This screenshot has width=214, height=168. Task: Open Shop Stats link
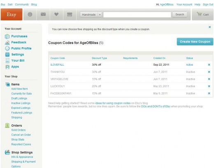pos(18,140)
